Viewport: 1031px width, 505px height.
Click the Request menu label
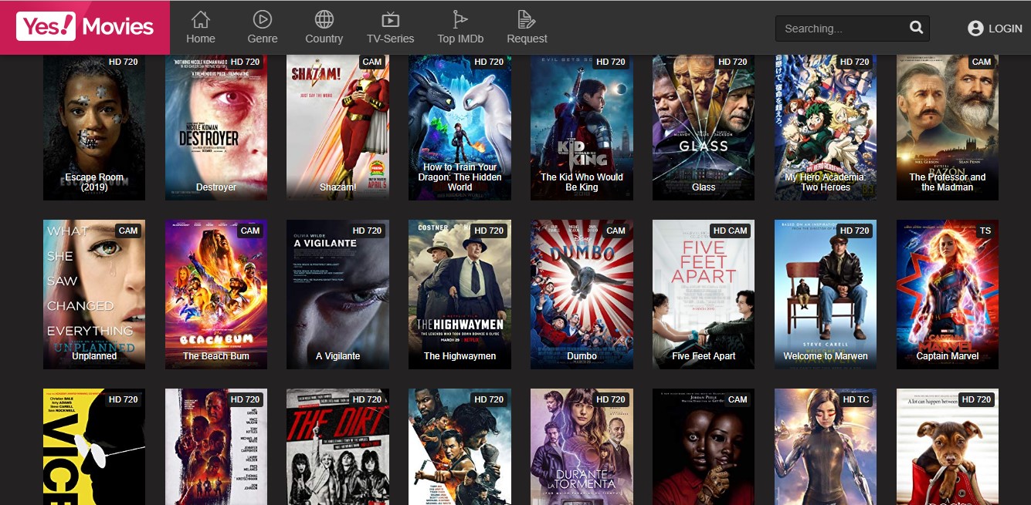tap(527, 39)
